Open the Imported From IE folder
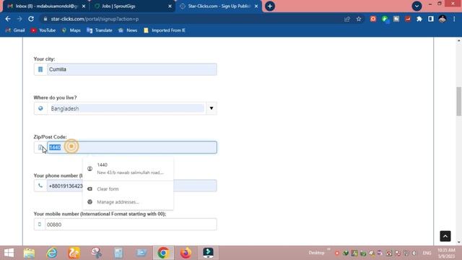 (x=165, y=30)
